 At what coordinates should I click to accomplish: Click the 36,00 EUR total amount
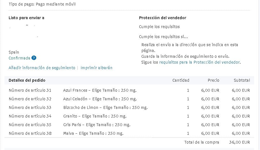tap(239, 142)
